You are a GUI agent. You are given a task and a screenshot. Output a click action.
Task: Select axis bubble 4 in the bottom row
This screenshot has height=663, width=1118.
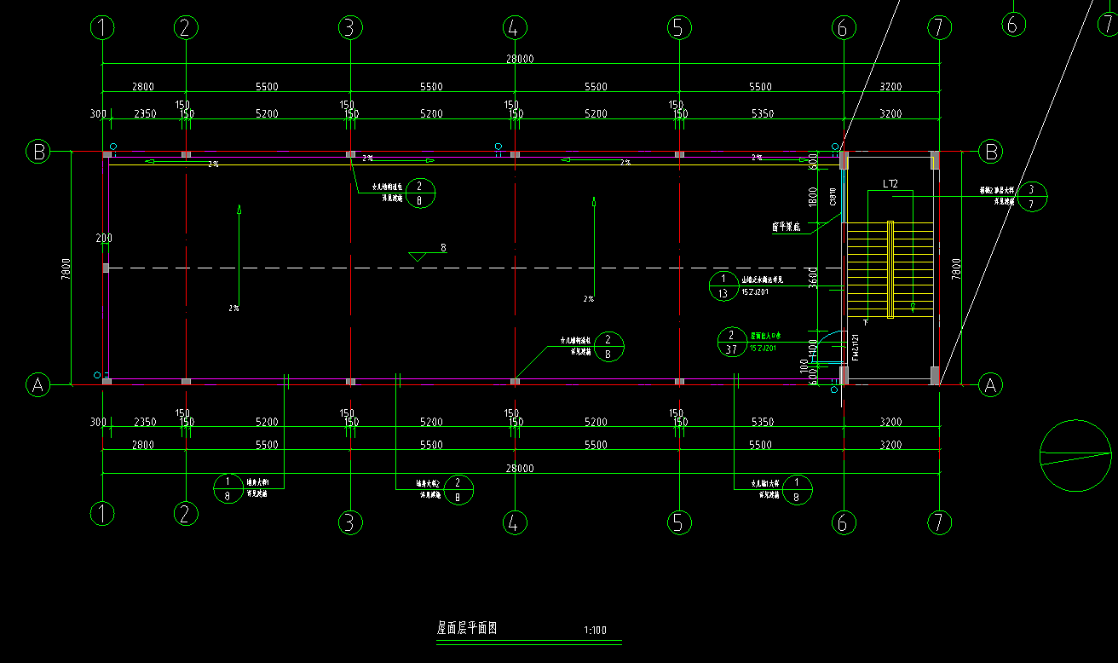513,522
